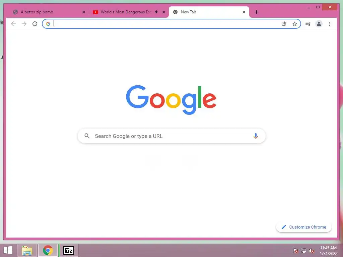Click the Search Google or type a URL box

pos(171,136)
